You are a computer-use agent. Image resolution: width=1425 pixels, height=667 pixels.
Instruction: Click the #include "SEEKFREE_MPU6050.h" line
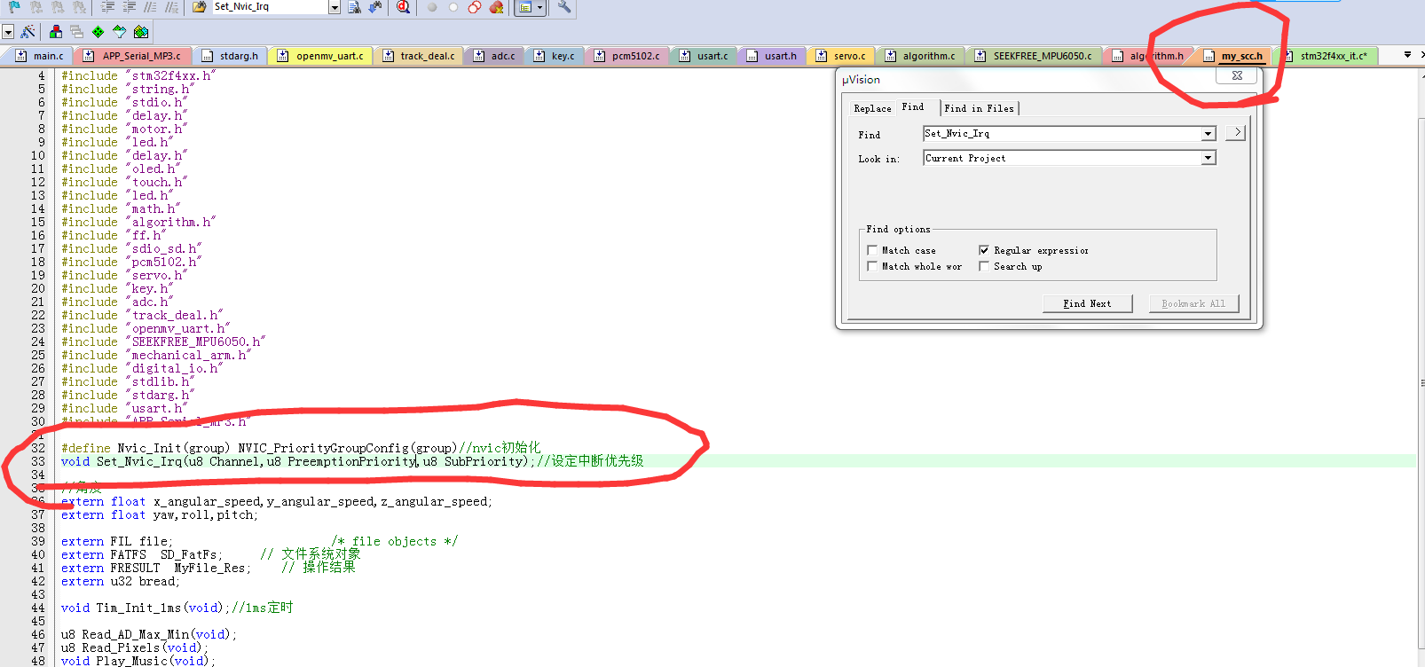[163, 341]
